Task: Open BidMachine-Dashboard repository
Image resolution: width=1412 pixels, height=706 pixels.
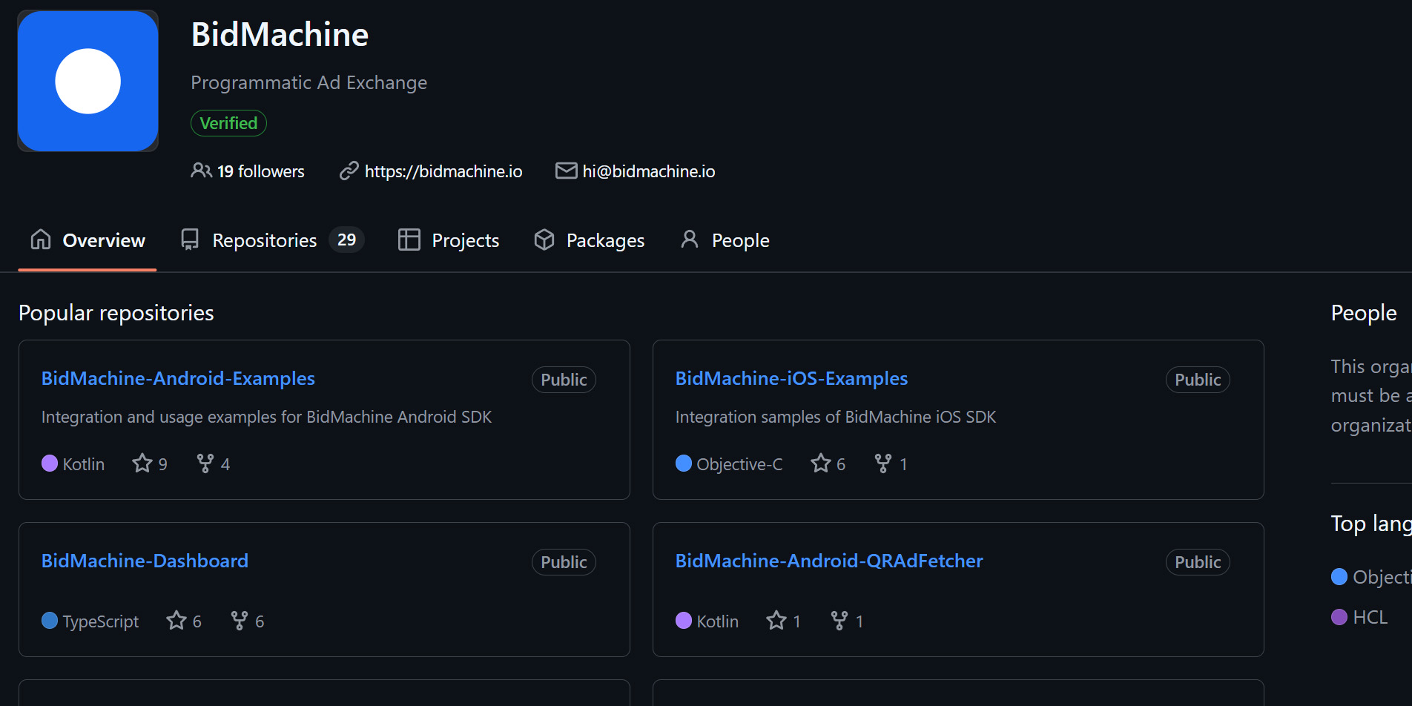Action: (x=145, y=561)
